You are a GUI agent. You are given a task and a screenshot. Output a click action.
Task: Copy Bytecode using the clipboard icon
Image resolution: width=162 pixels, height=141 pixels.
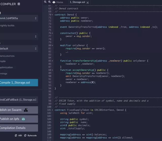click(x=25, y=135)
